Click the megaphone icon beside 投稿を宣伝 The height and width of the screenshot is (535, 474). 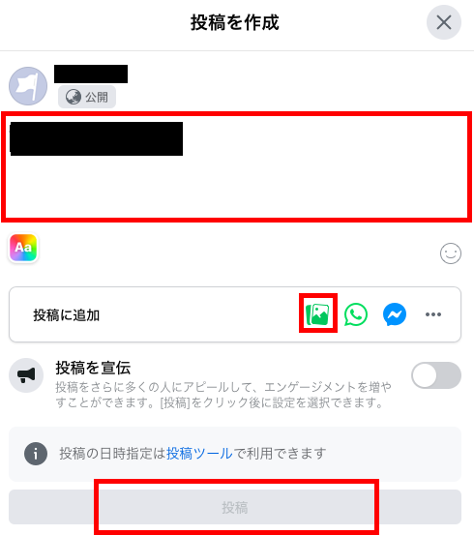tap(26, 375)
